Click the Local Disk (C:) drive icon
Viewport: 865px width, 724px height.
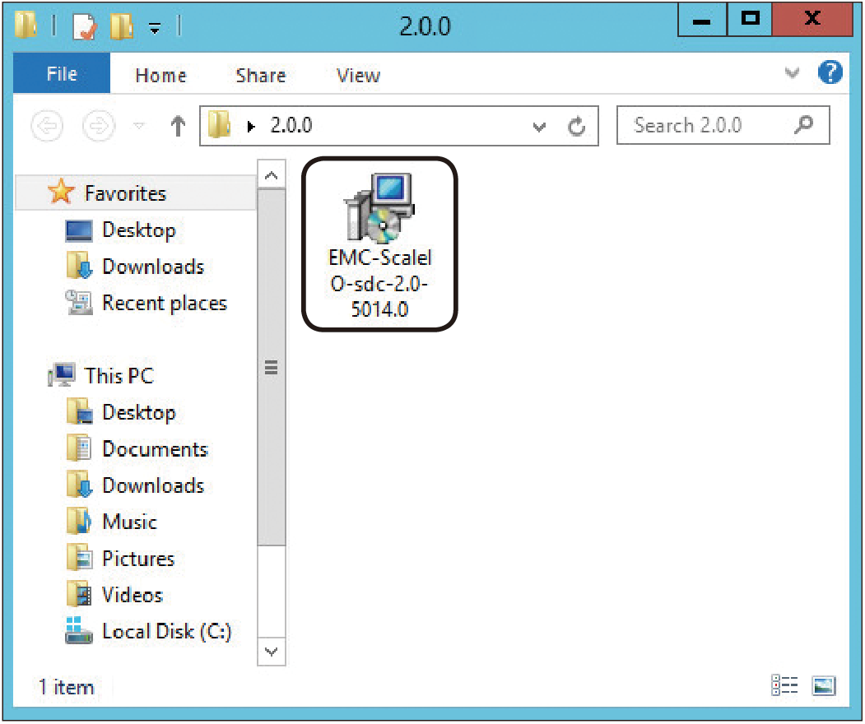point(79,631)
